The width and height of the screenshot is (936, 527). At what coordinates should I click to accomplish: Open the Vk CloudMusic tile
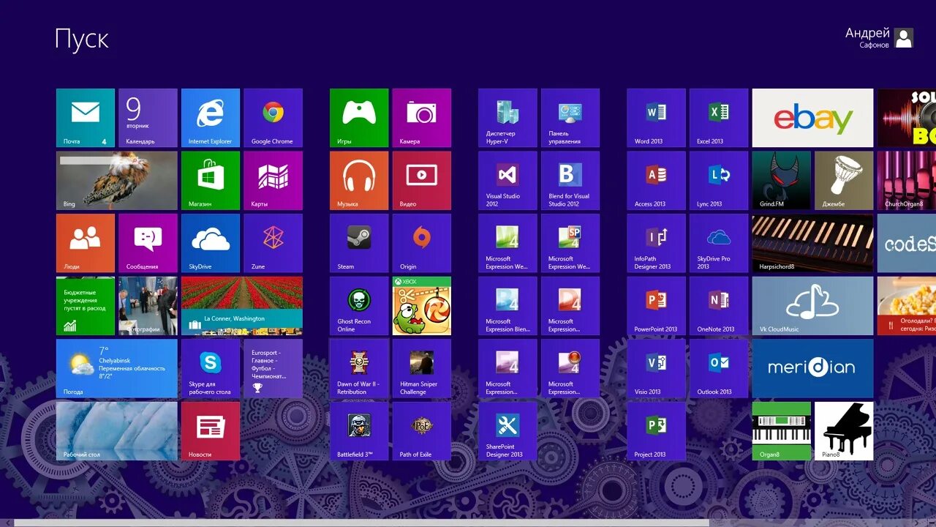tap(812, 306)
